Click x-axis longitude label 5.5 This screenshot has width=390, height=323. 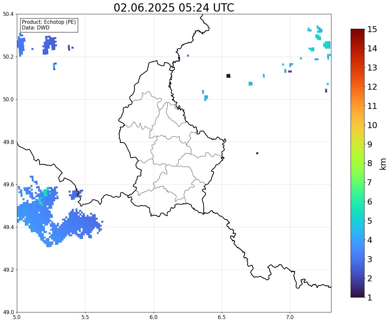coord(85,317)
